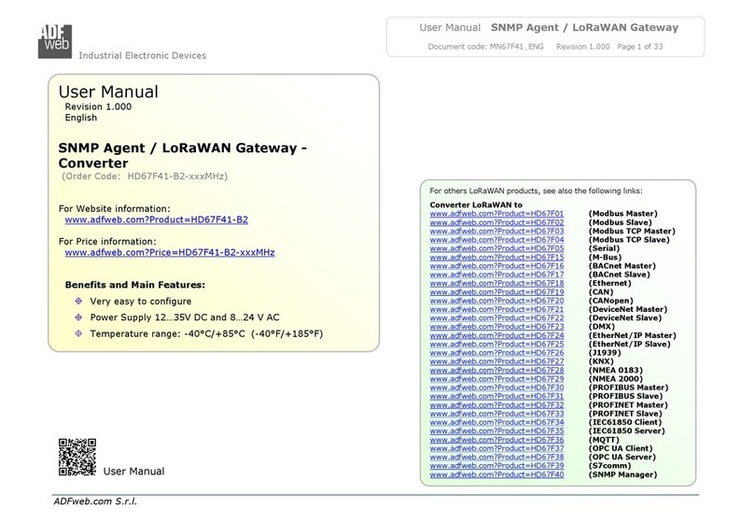Open link HD67F17 for BACnet Slave
The image size is (754, 522).
click(496, 275)
